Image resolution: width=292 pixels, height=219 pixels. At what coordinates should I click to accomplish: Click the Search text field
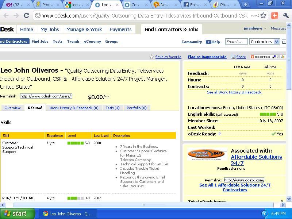tap(236, 42)
